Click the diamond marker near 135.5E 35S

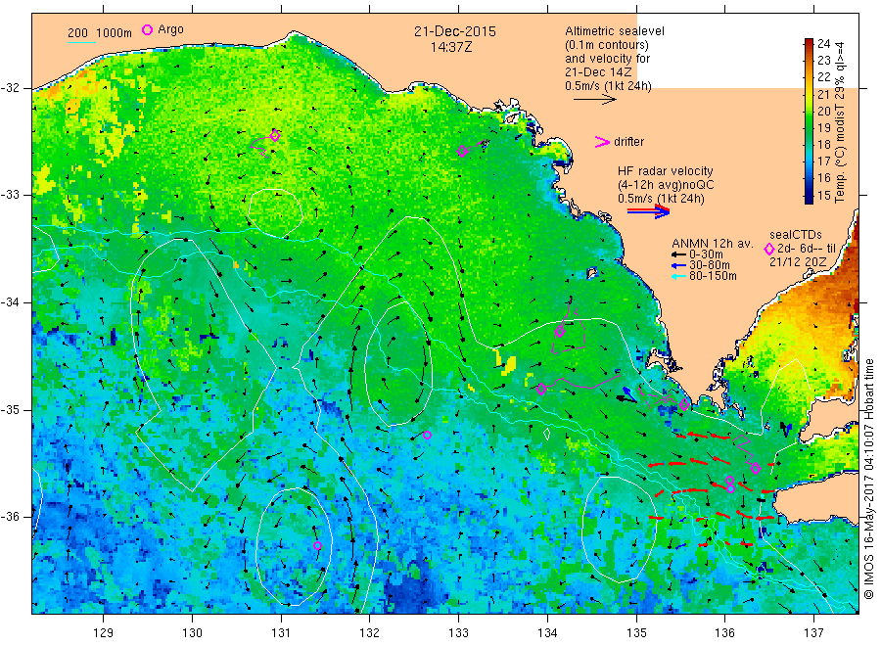(684, 404)
